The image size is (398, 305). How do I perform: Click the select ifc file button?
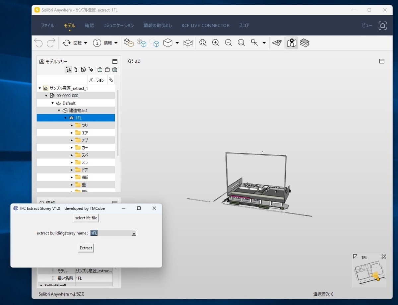point(86,218)
